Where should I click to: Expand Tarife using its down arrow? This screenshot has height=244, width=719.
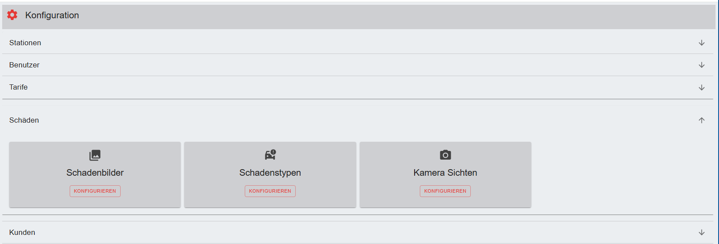702,87
